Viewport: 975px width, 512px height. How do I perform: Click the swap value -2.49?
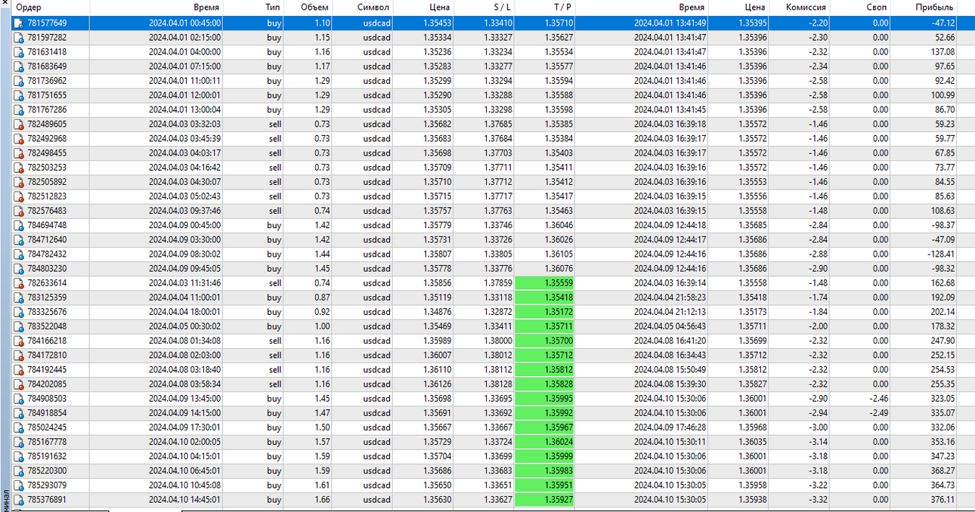(877, 413)
